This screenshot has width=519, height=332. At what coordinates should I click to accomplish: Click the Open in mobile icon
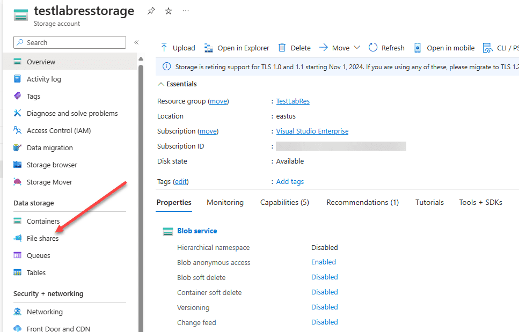coord(418,48)
